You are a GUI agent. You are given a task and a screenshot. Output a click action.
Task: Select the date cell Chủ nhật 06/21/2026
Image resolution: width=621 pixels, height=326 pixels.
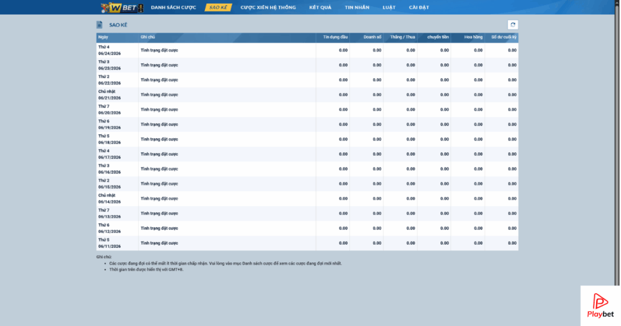pyautogui.click(x=117, y=95)
